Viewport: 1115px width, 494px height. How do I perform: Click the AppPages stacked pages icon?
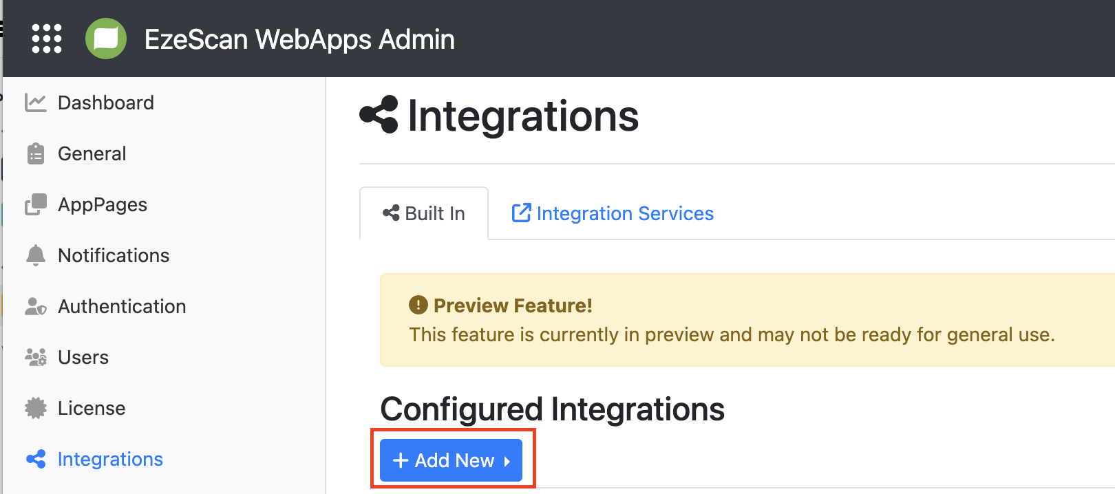(35, 204)
